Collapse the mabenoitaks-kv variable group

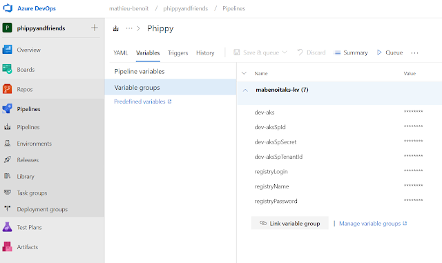pyautogui.click(x=245, y=90)
